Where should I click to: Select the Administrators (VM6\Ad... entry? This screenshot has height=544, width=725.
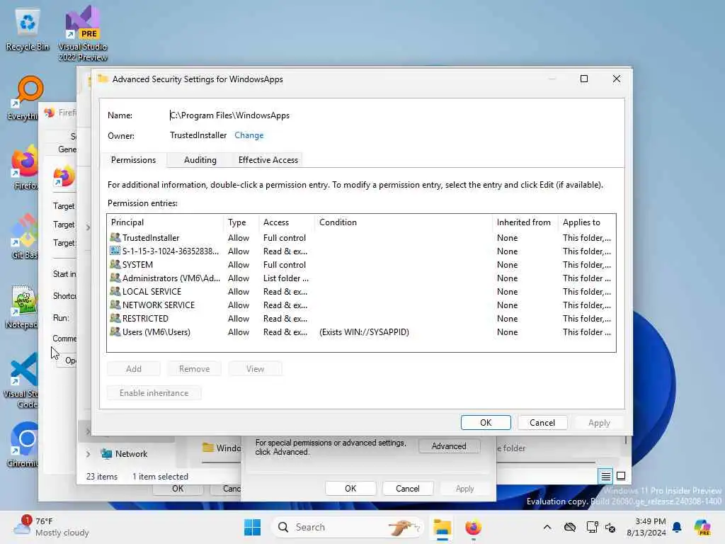click(360, 278)
